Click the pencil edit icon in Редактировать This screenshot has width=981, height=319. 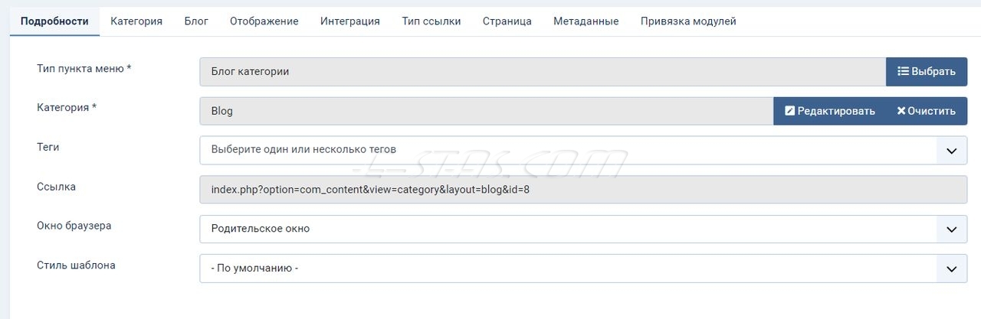pyautogui.click(x=789, y=111)
